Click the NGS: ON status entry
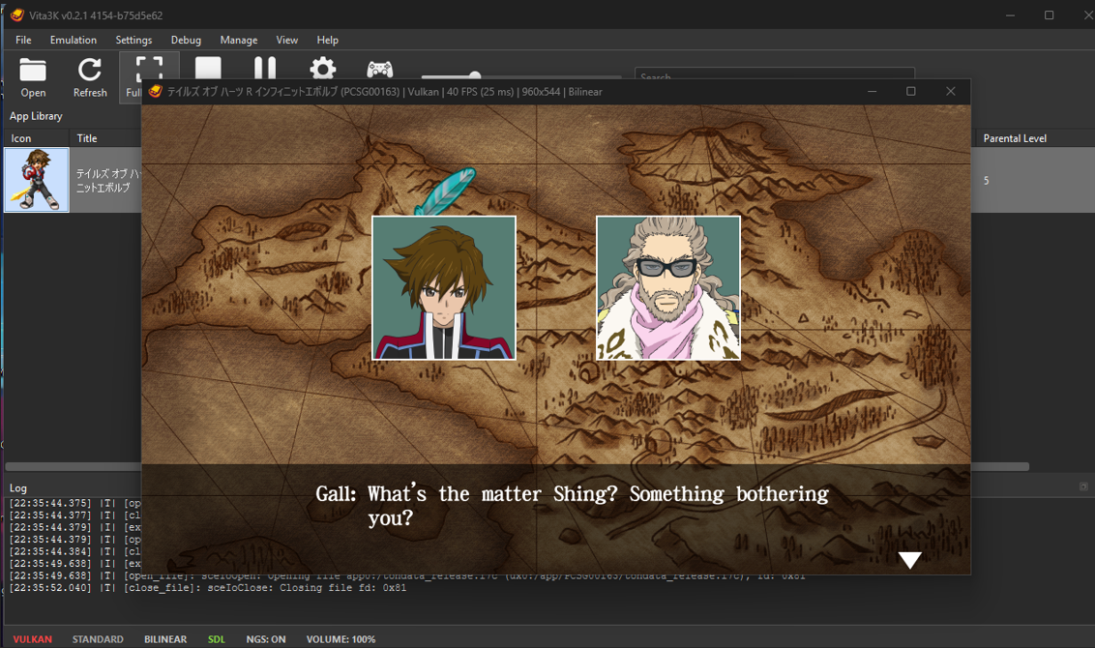This screenshot has width=1095, height=648. [x=266, y=639]
